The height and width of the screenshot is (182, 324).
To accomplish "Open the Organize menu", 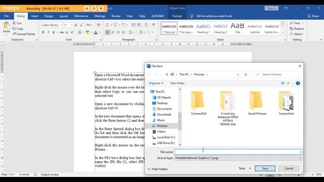I will pyautogui.click(x=156, y=83).
